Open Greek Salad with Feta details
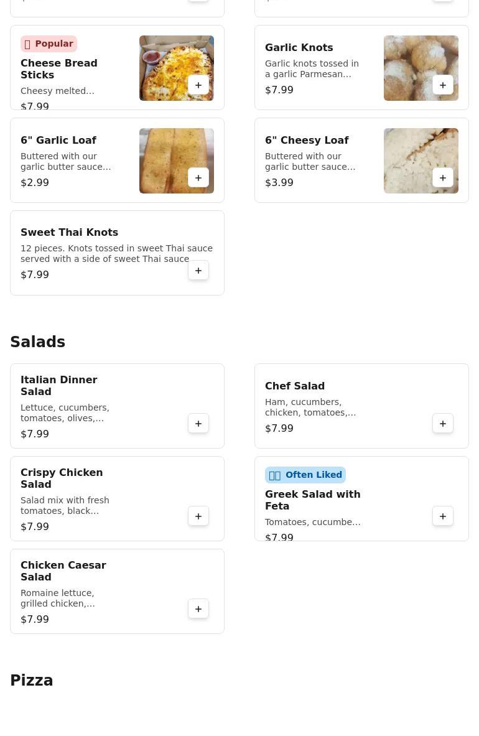This screenshot has width=479, height=736. (312, 500)
